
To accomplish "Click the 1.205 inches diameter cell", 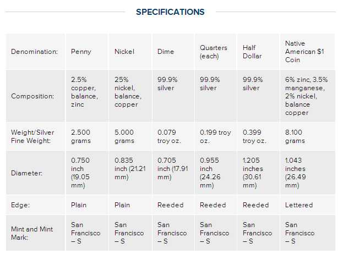I will (x=254, y=173).
